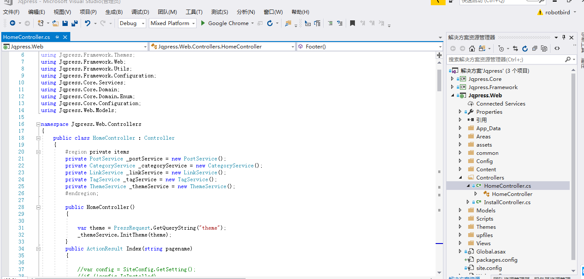Click the Save All toolbar icon

[74, 23]
